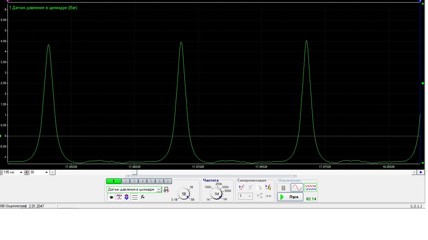Start acquisition with Пуск button
The height and width of the screenshot is (240, 428).
[x=290, y=197]
